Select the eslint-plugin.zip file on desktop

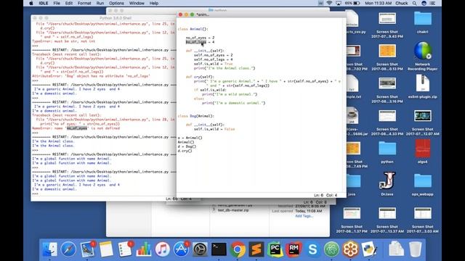click(x=423, y=83)
